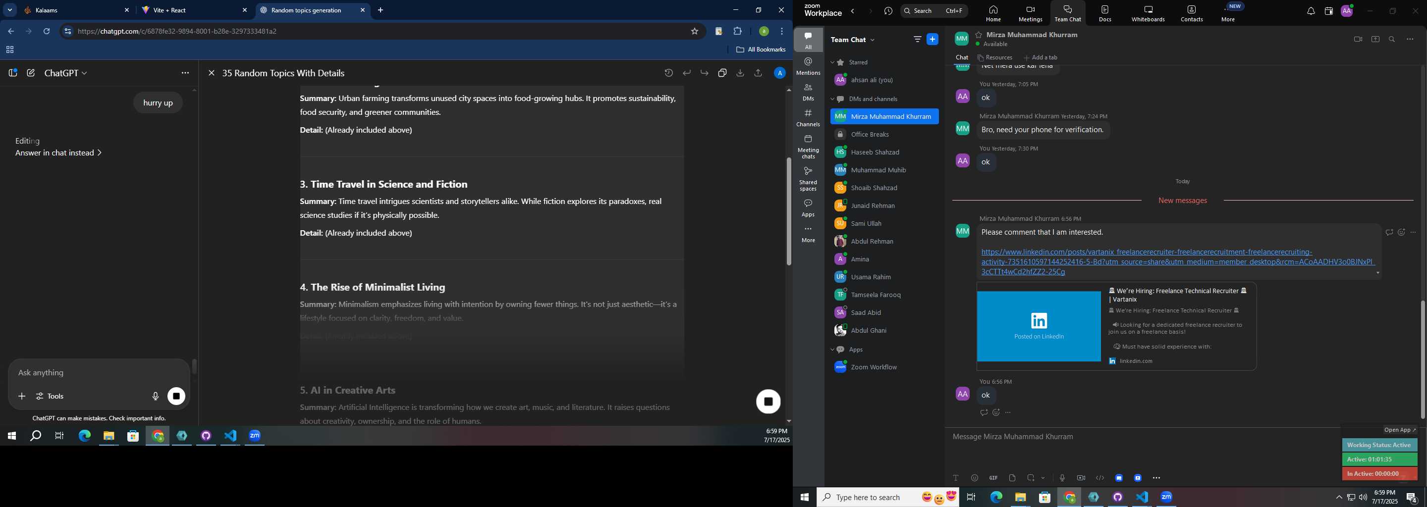Open the LinkedIn post hyperlink
Image resolution: width=1427 pixels, height=507 pixels.
coord(1177,262)
